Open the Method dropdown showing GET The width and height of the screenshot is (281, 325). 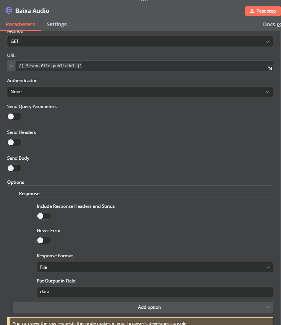(x=140, y=41)
